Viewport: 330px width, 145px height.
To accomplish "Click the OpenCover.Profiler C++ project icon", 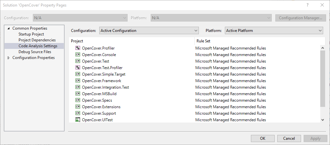I will (x=78, y=48).
